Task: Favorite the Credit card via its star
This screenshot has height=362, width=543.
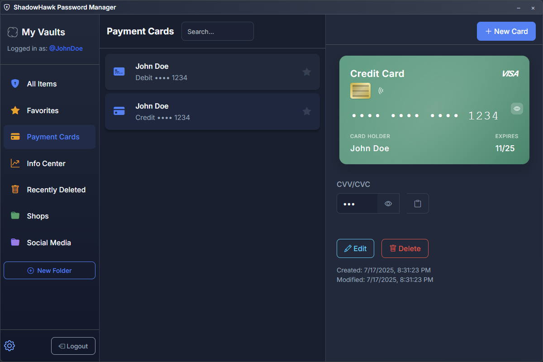Action: (307, 111)
